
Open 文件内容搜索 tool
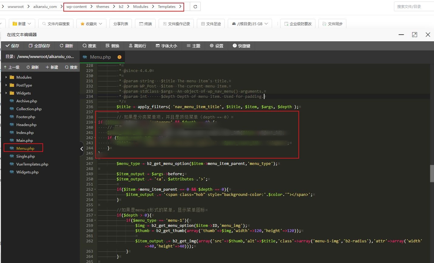(x=56, y=24)
